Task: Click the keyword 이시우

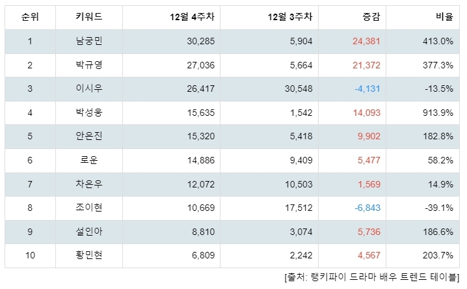Action: pyautogui.click(x=88, y=89)
